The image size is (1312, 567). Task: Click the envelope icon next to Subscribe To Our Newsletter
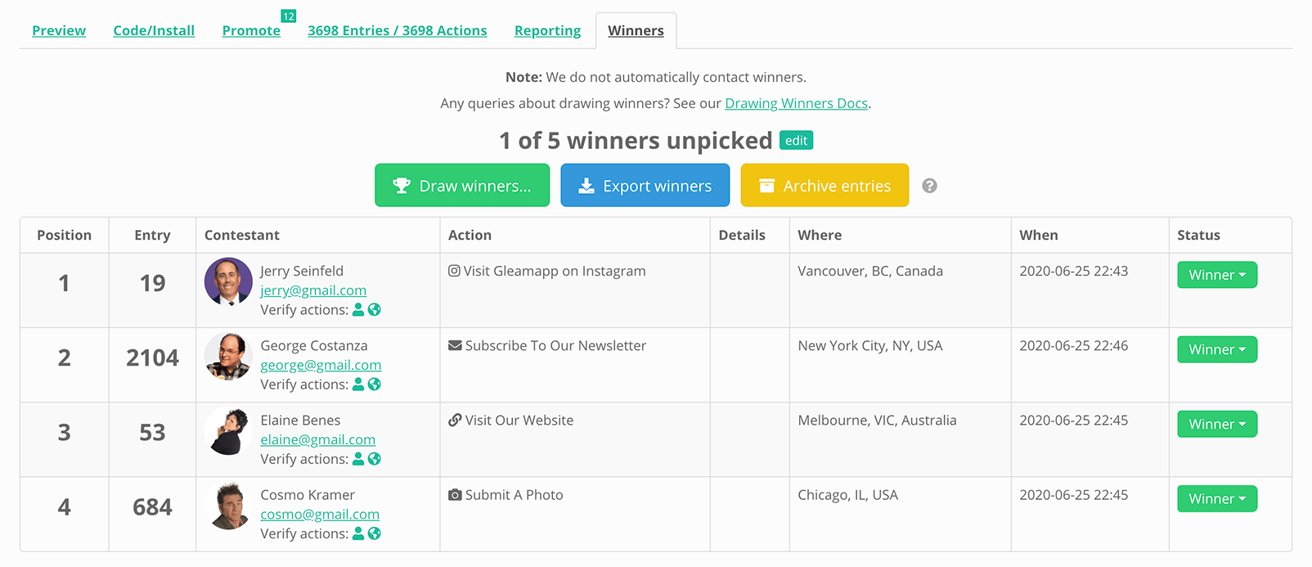click(x=456, y=345)
